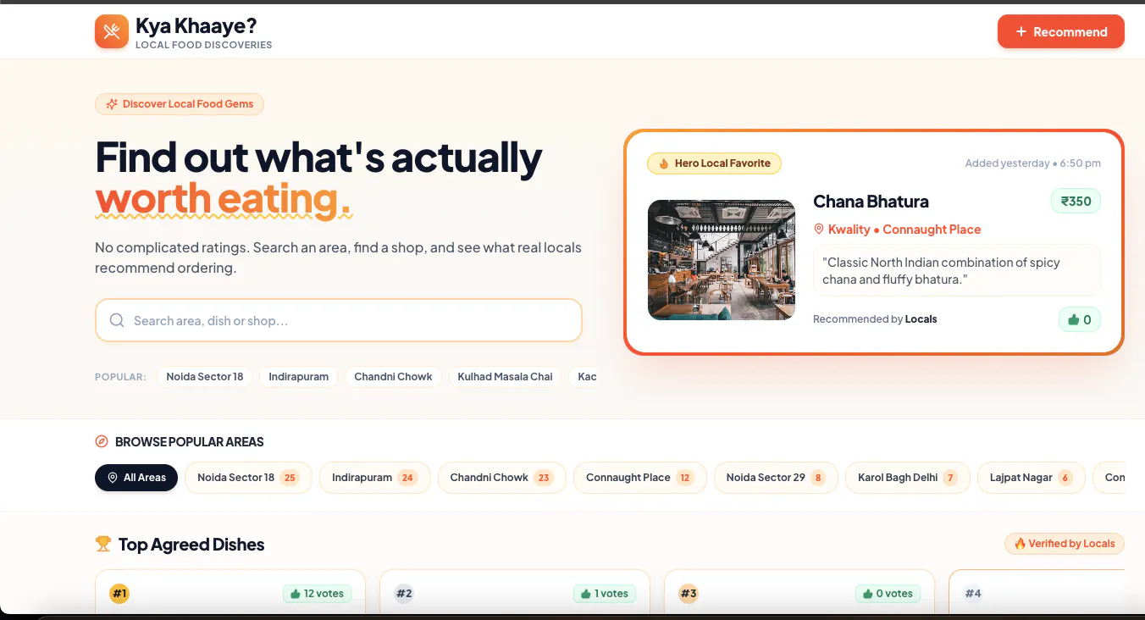Filter by Noida Sector 18 area chip
Image resolution: width=1145 pixels, height=620 pixels.
coord(248,478)
